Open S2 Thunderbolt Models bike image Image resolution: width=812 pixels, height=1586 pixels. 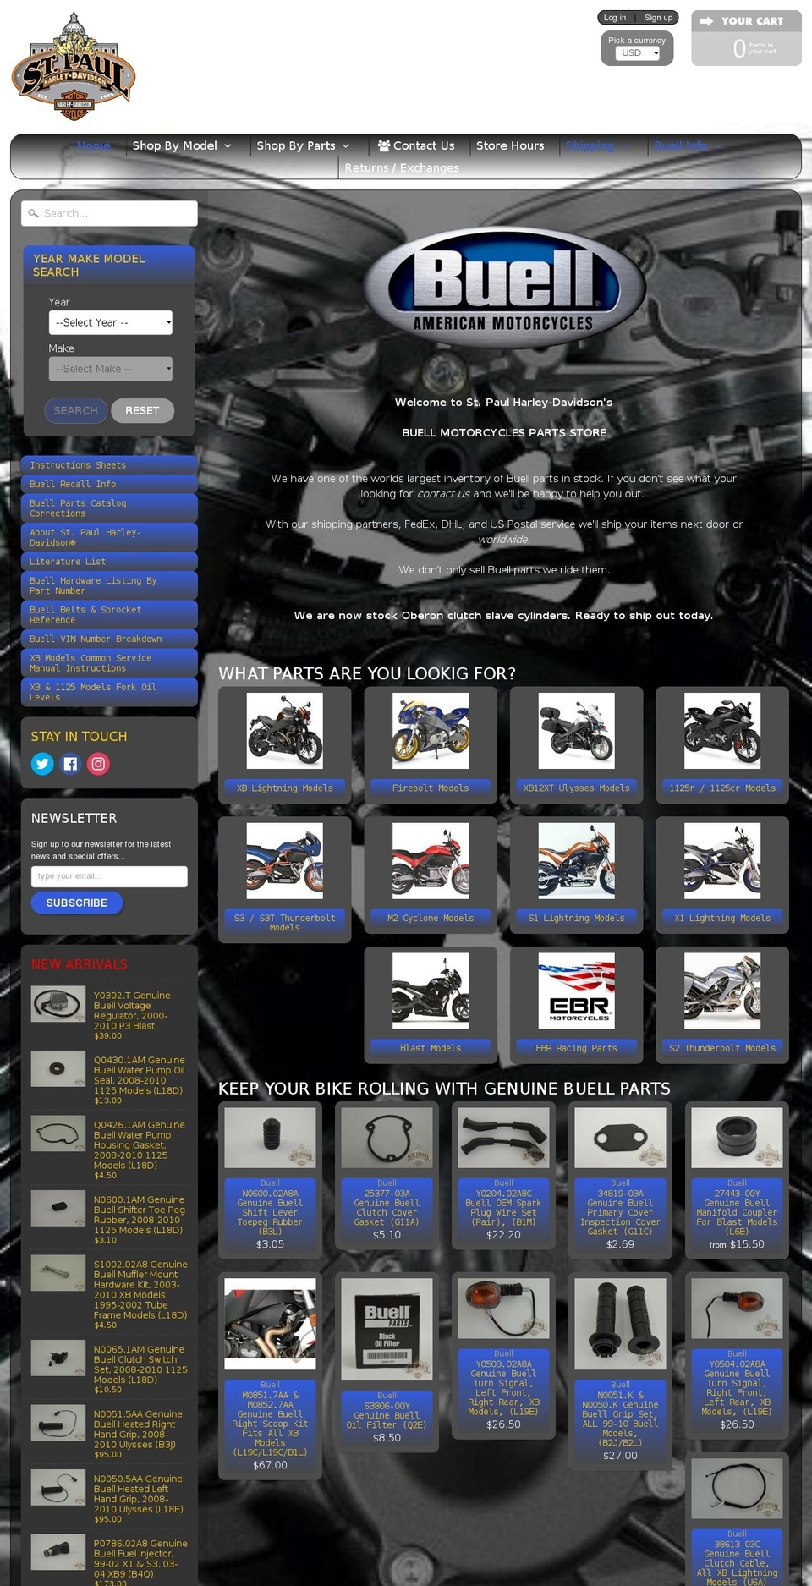pos(722,991)
